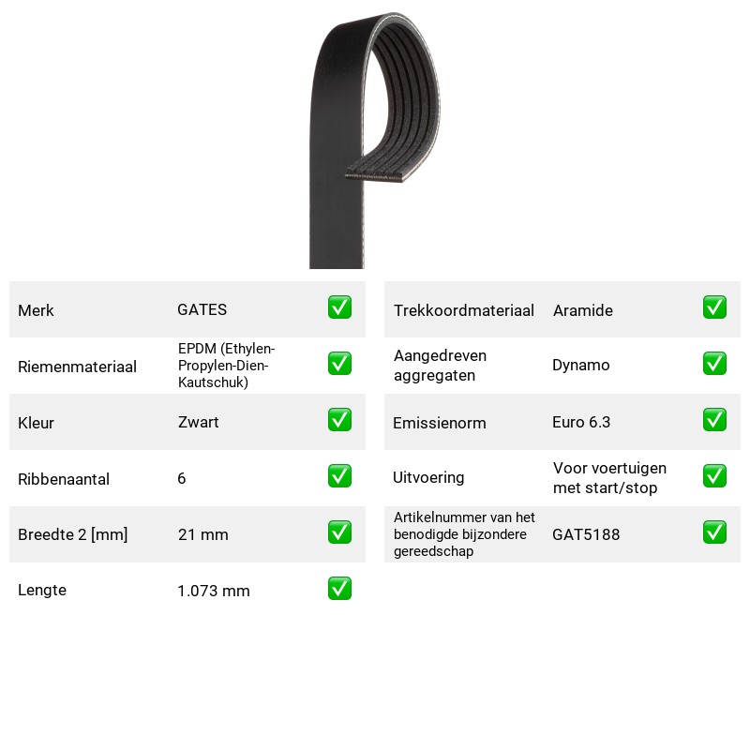The height and width of the screenshot is (750, 750).
Task: Open the V-ribbed belt product image
Action: pos(374,140)
